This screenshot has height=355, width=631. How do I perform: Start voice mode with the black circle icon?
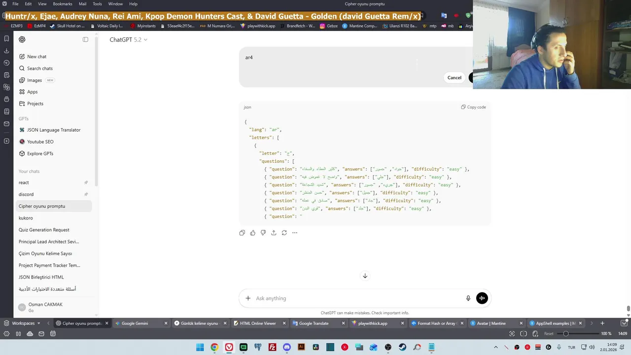(x=482, y=298)
